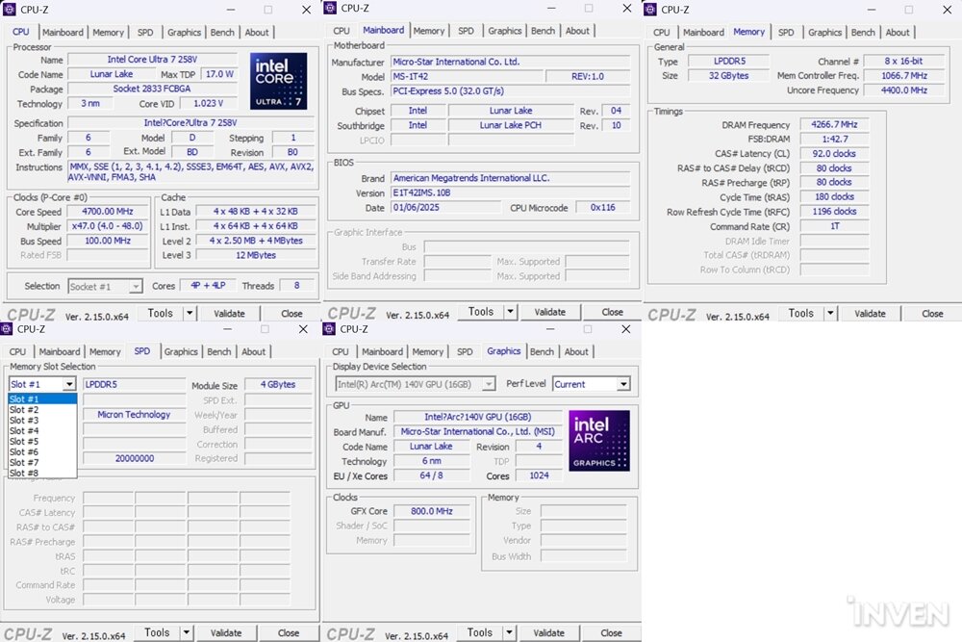Open the About tab in the Mainboard window
This screenshot has height=642, width=962.
click(577, 30)
